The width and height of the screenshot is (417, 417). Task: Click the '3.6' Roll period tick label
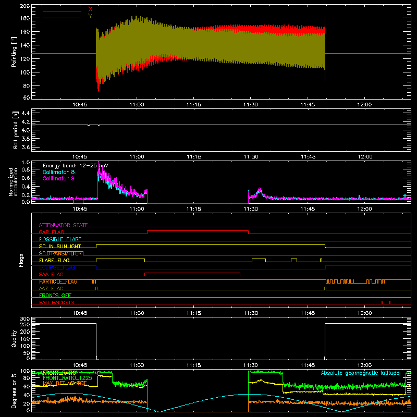(x=26, y=148)
